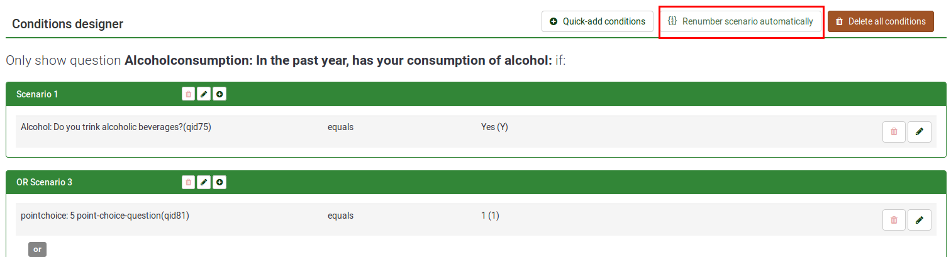Delete the pointchoice qid81 condition
Screen dimensions: 951x257
[x=894, y=220]
